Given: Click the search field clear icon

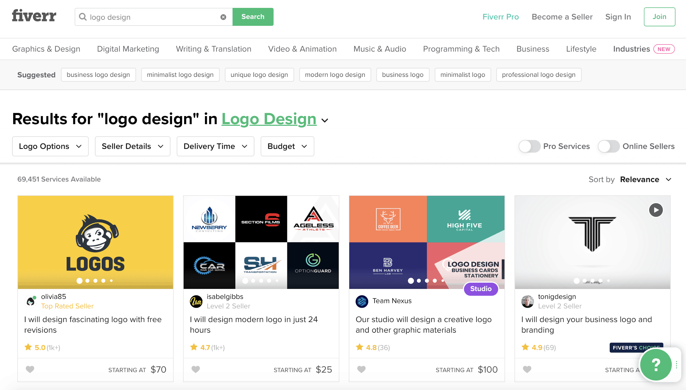Looking at the screenshot, I should pos(223,17).
